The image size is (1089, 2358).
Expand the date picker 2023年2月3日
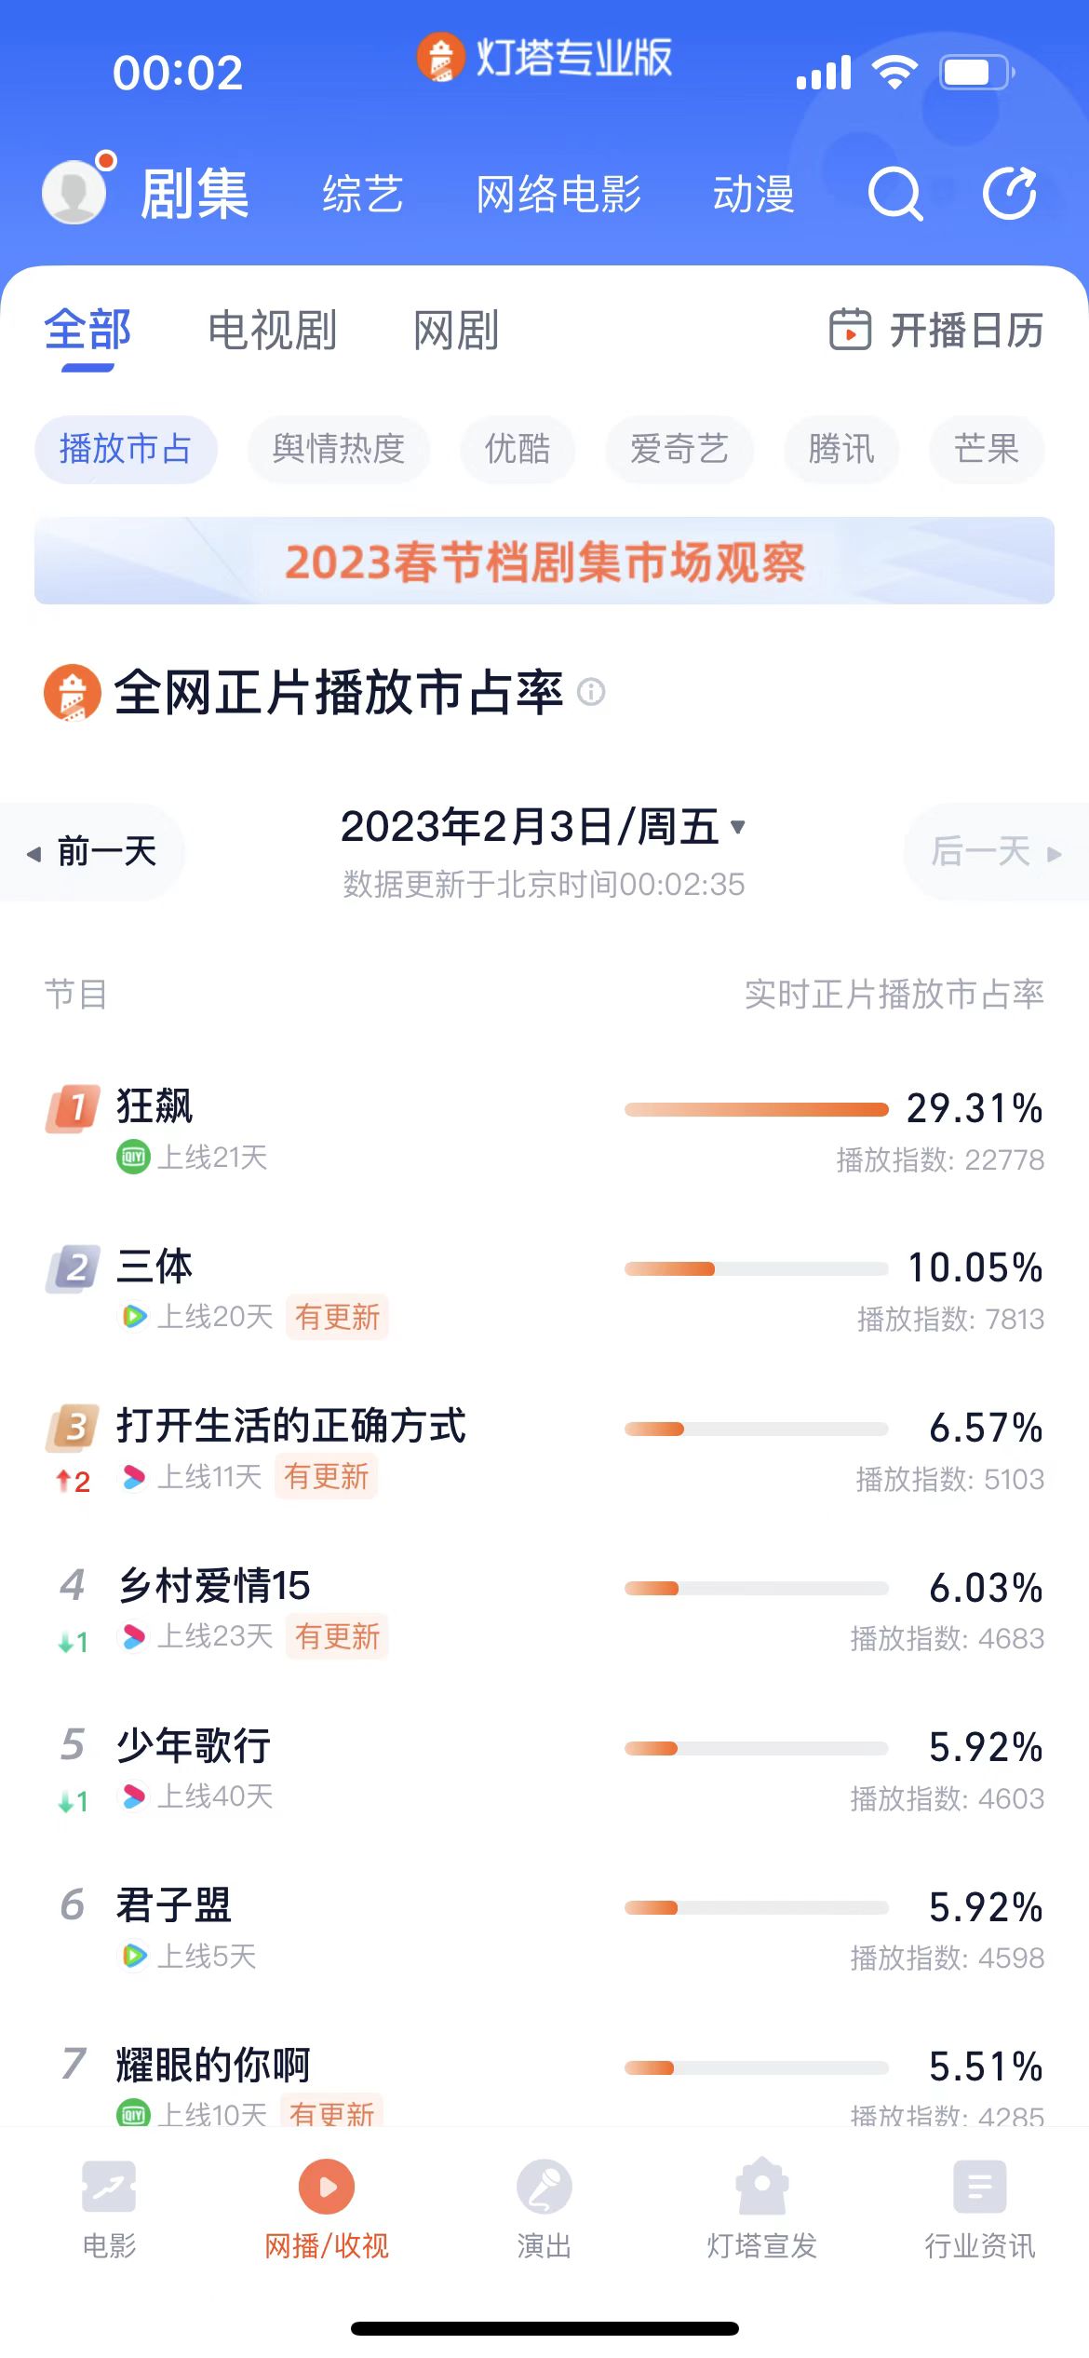543,827
